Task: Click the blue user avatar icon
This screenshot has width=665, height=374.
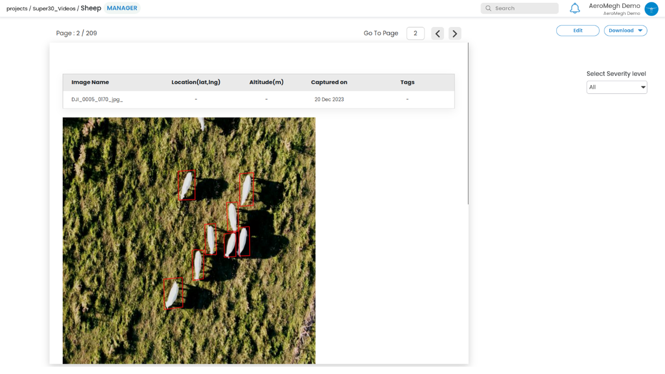Action: [x=651, y=9]
